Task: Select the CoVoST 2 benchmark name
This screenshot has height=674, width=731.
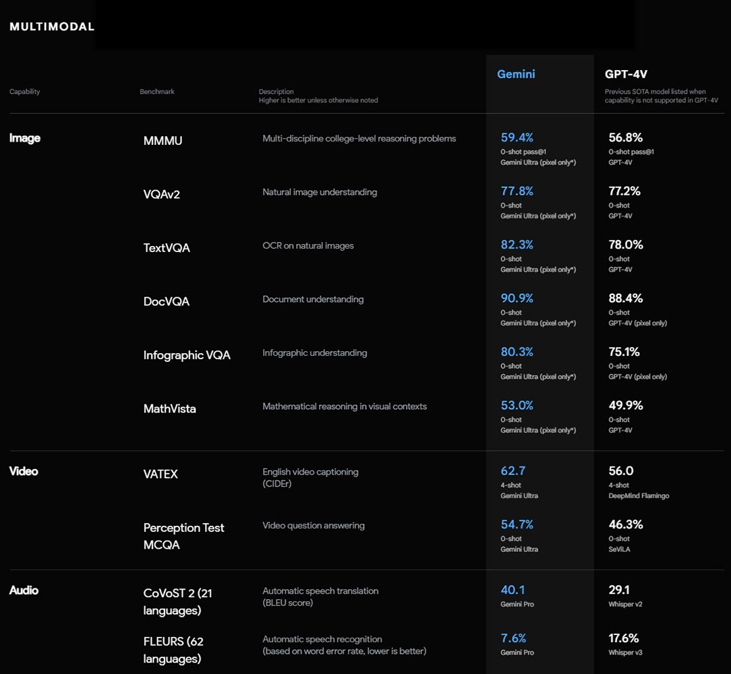Action: click(177, 602)
